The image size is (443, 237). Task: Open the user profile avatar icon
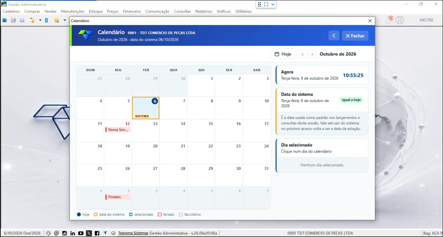400,20
